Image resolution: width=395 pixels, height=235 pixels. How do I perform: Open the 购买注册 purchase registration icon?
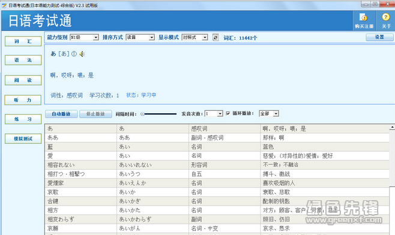pos(364,21)
